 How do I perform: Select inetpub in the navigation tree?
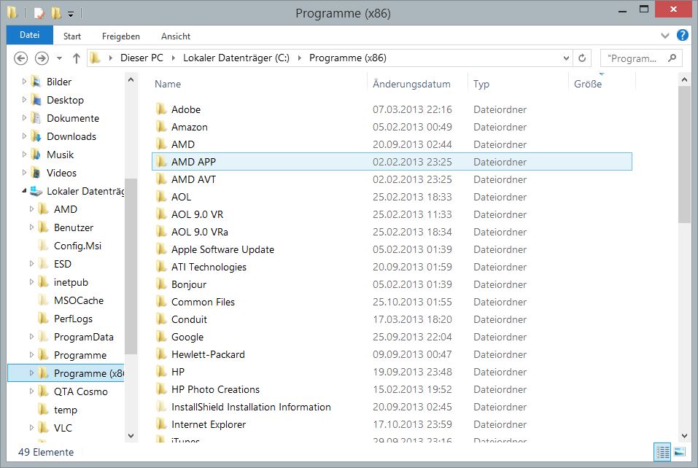71,283
